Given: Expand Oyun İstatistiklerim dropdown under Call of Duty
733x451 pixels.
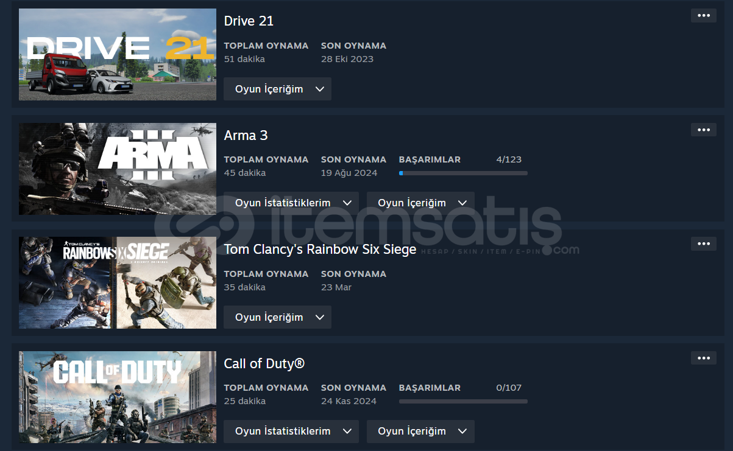Looking at the screenshot, I should click(291, 431).
